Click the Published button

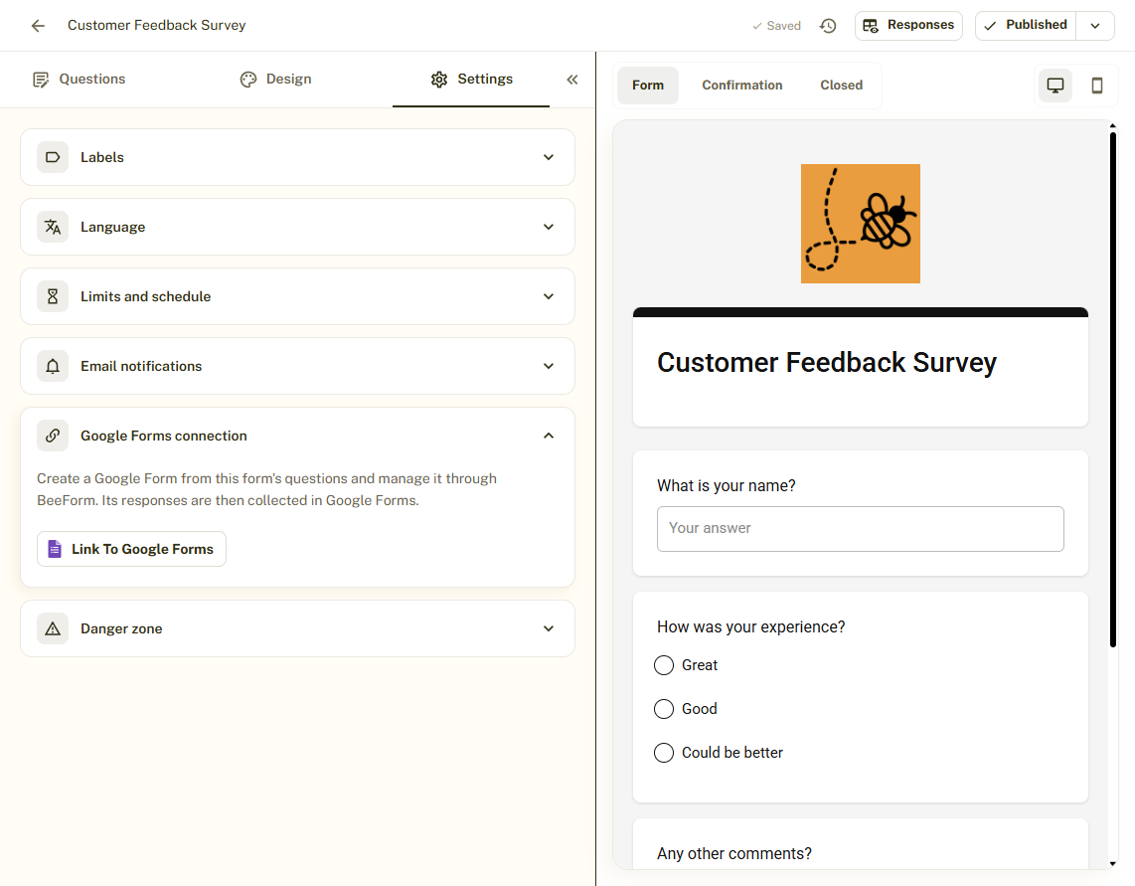click(1026, 25)
